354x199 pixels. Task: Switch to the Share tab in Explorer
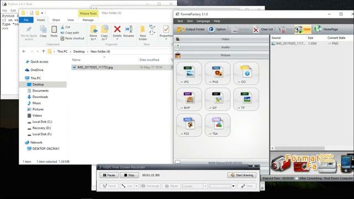tap(56, 20)
